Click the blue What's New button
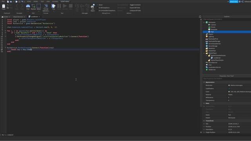This screenshot has width=251, height=141. (x=234, y=2)
